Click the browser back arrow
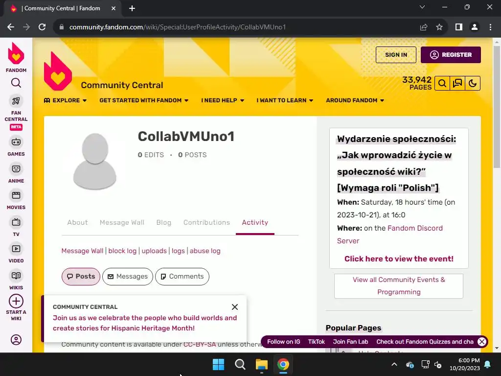 (11, 27)
